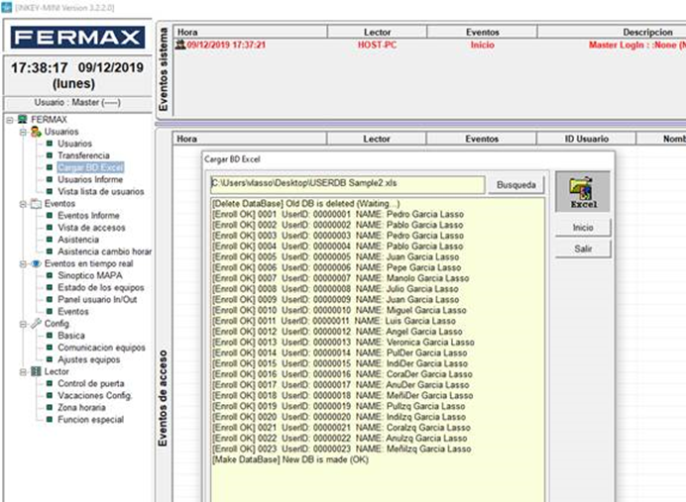Open Estado de los equipos
Screen dimensions: 686x502
[101, 287]
